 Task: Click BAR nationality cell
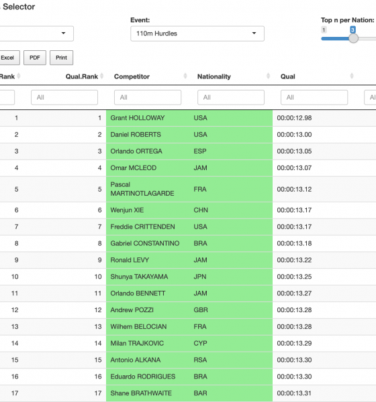200,393
